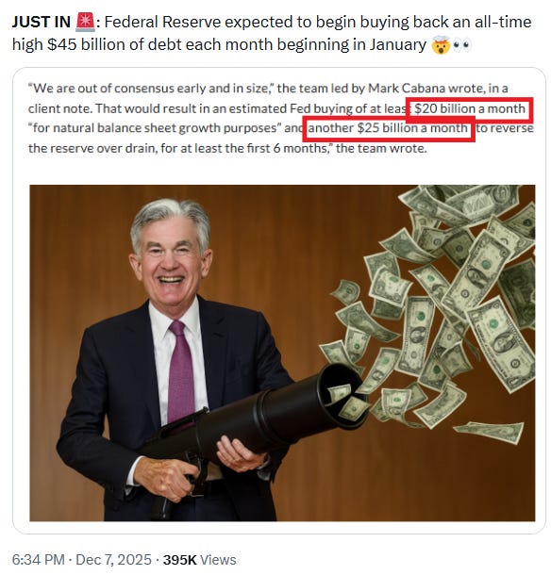
Task: Open the 6:34 PM timestamp link
Action: 38,560
